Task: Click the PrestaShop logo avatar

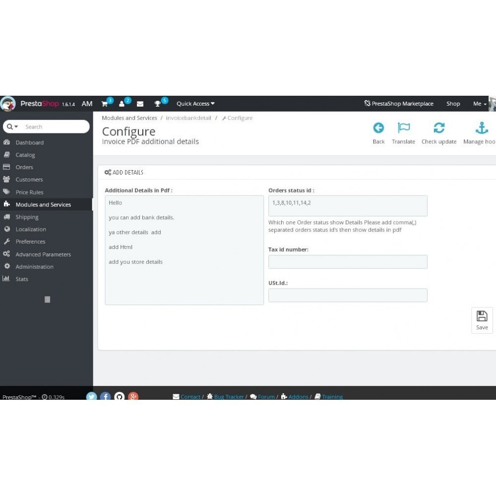Action: [x=8, y=104]
